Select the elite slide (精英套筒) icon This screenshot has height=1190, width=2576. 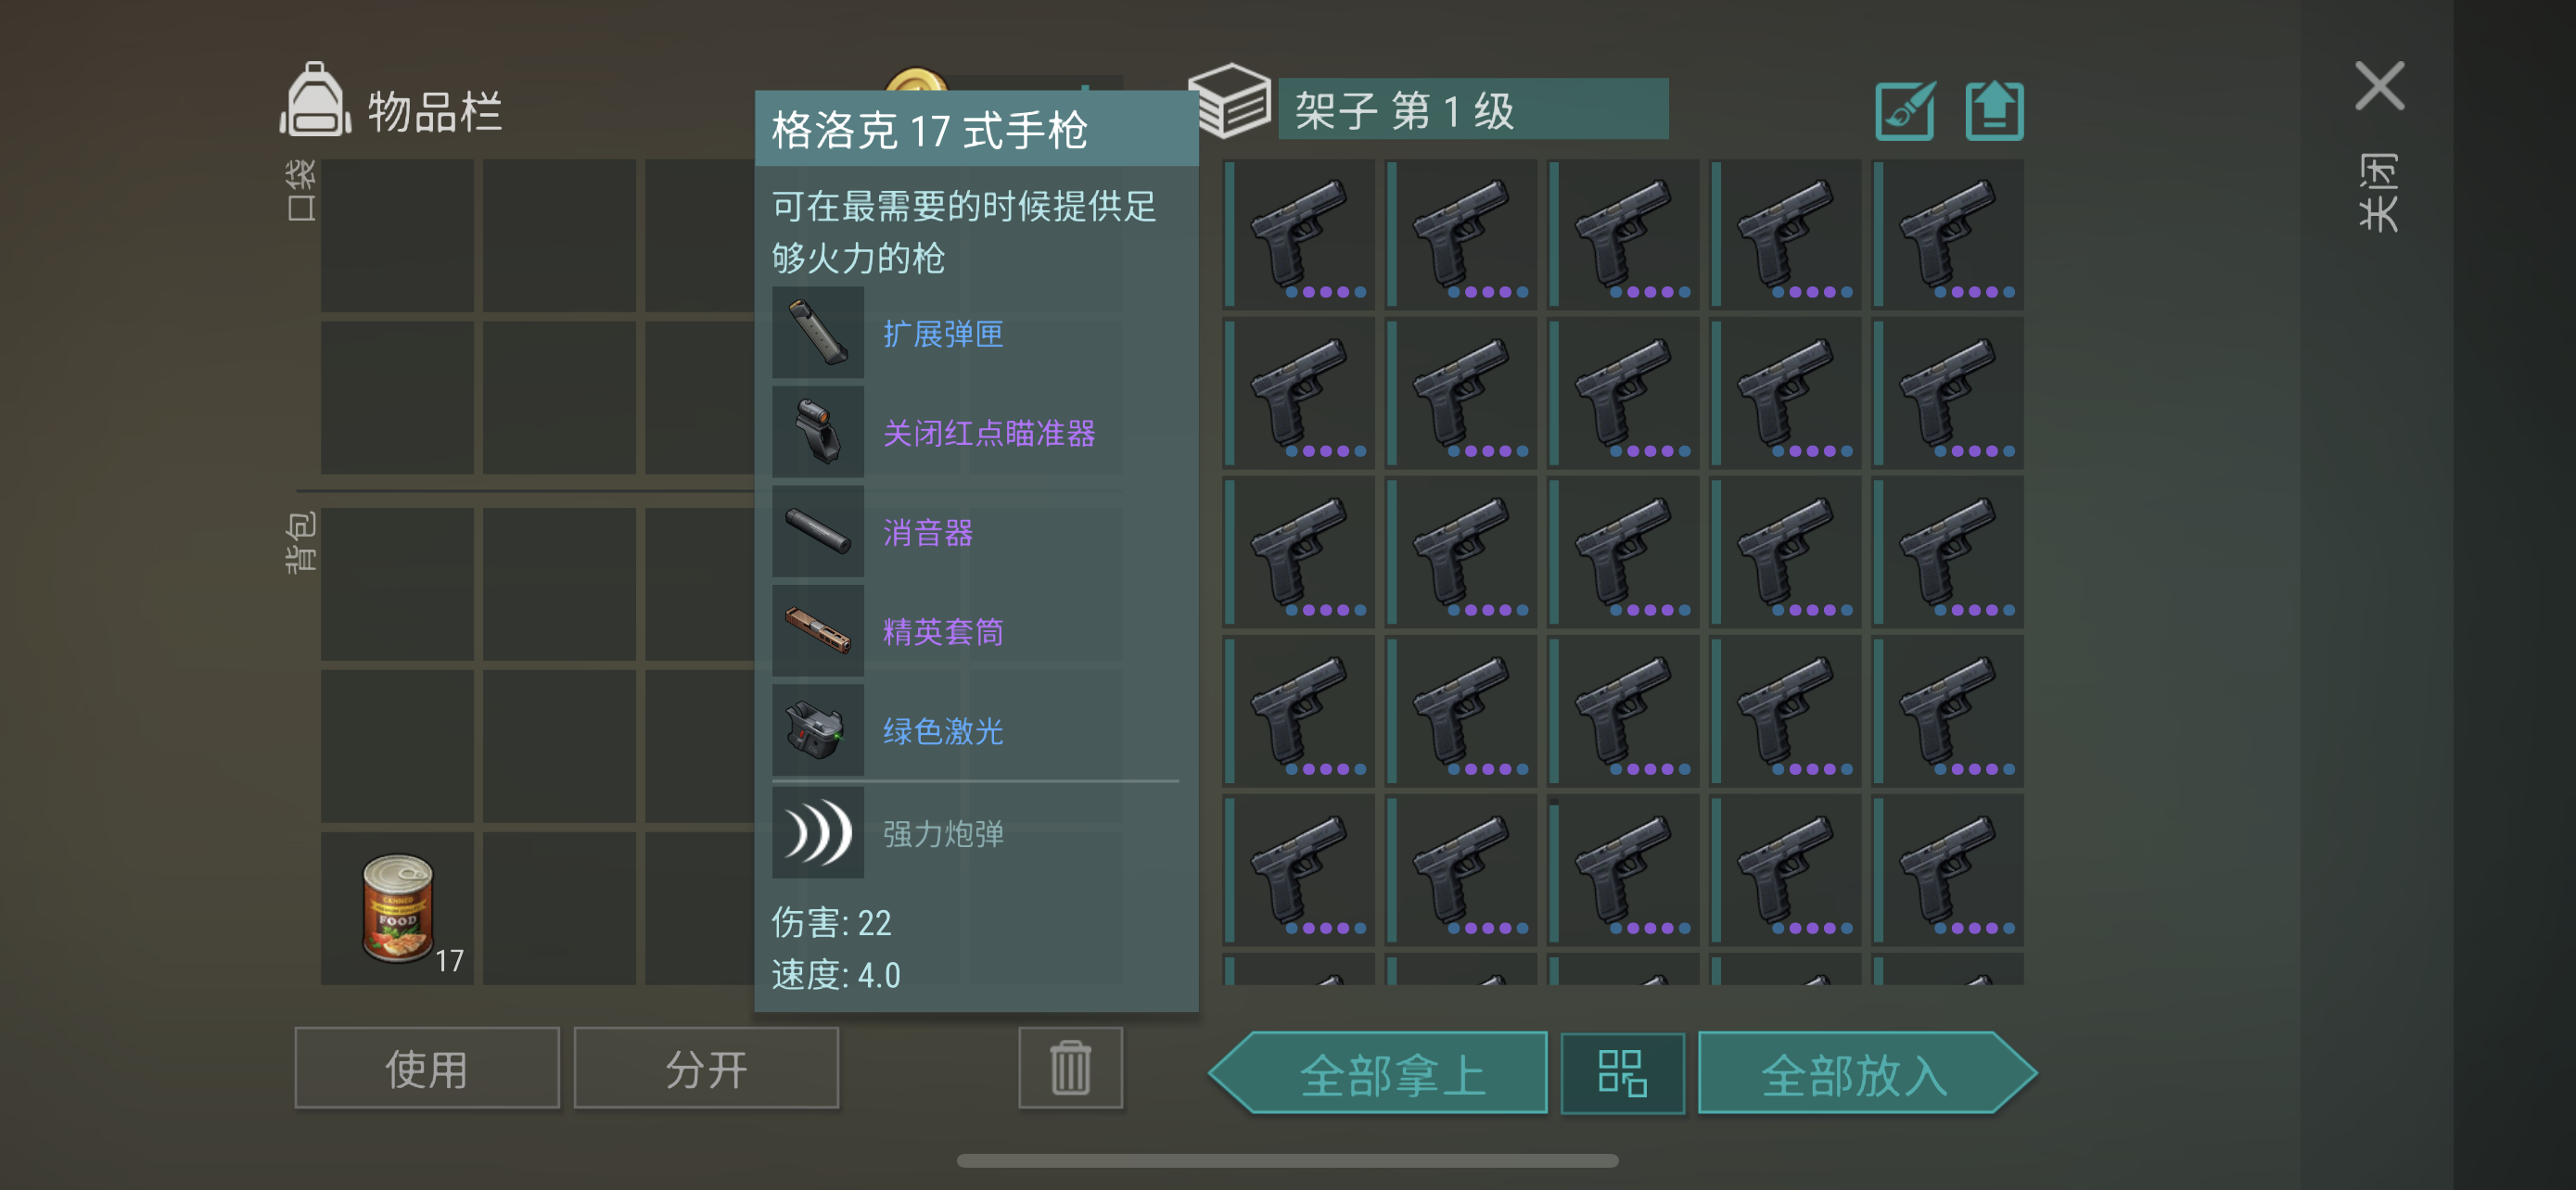(x=818, y=630)
